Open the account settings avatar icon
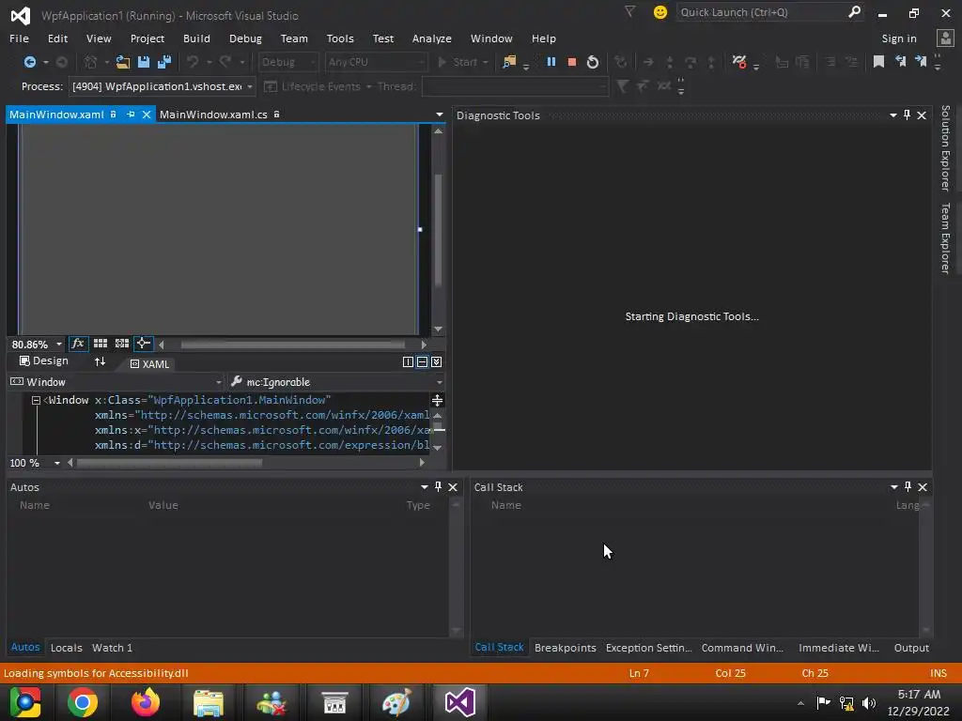Viewport: 962px width, 721px height. tap(945, 38)
